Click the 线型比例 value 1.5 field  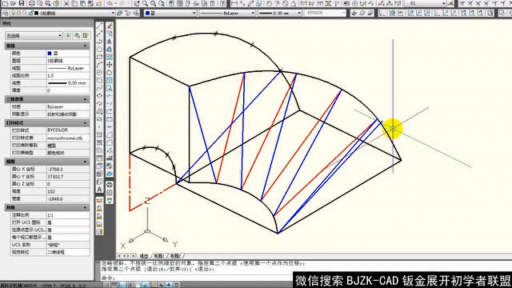(68, 75)
